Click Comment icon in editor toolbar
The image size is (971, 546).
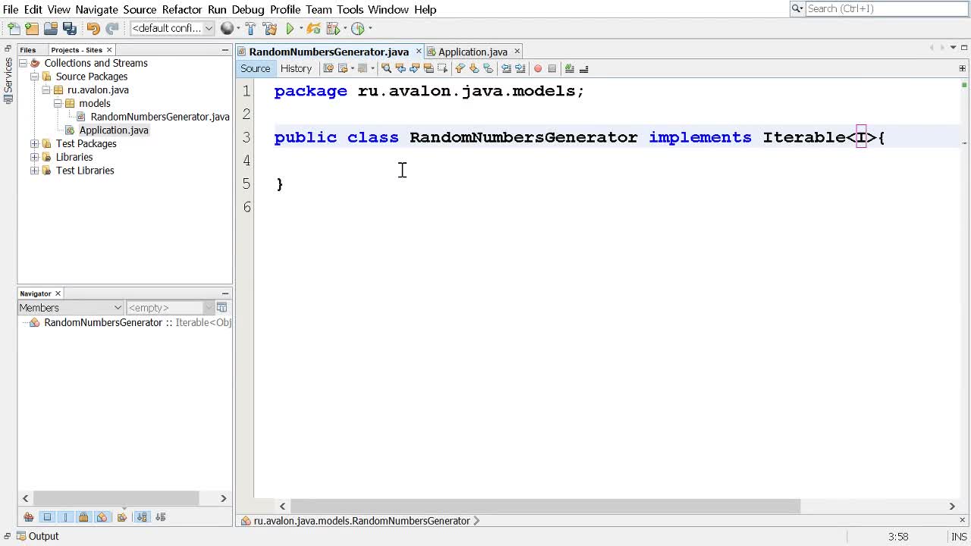coord(570,68)
